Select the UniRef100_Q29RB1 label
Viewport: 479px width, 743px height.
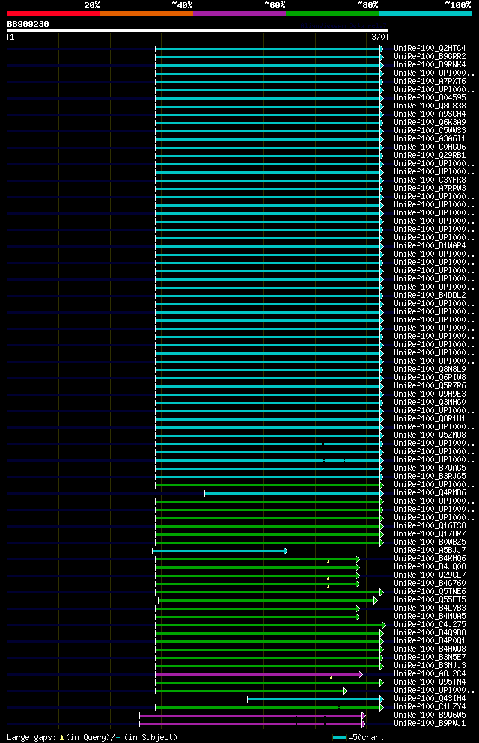point(430,155)
